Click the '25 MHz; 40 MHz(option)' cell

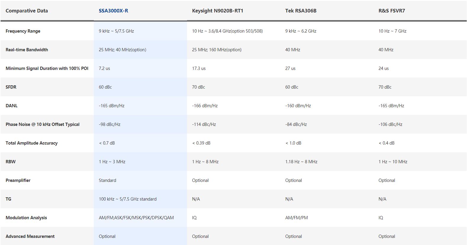(x=123, y=50)
